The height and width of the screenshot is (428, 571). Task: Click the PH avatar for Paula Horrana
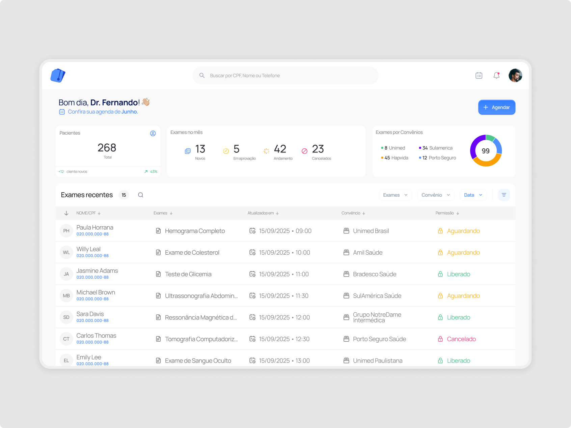coord(66,231)
